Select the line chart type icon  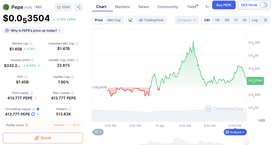131,20
